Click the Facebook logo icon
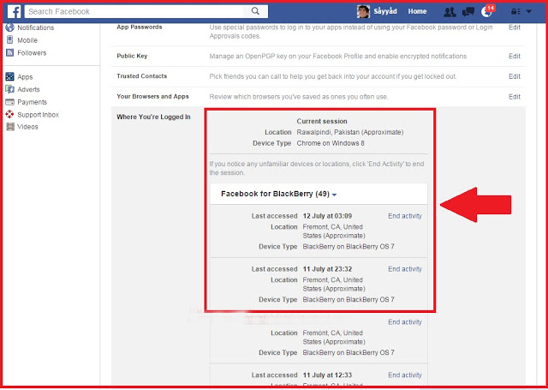This screenshot has width=548, height=390. pos(14,11)
